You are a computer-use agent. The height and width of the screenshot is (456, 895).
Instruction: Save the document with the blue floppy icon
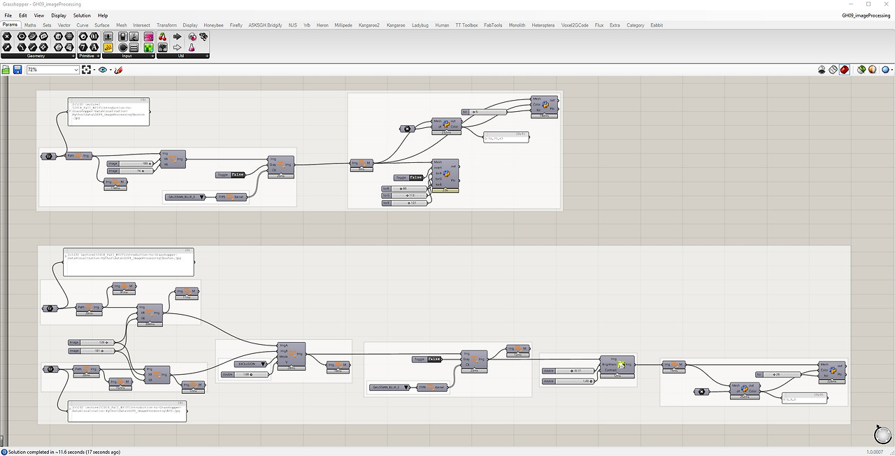[17, 70]
